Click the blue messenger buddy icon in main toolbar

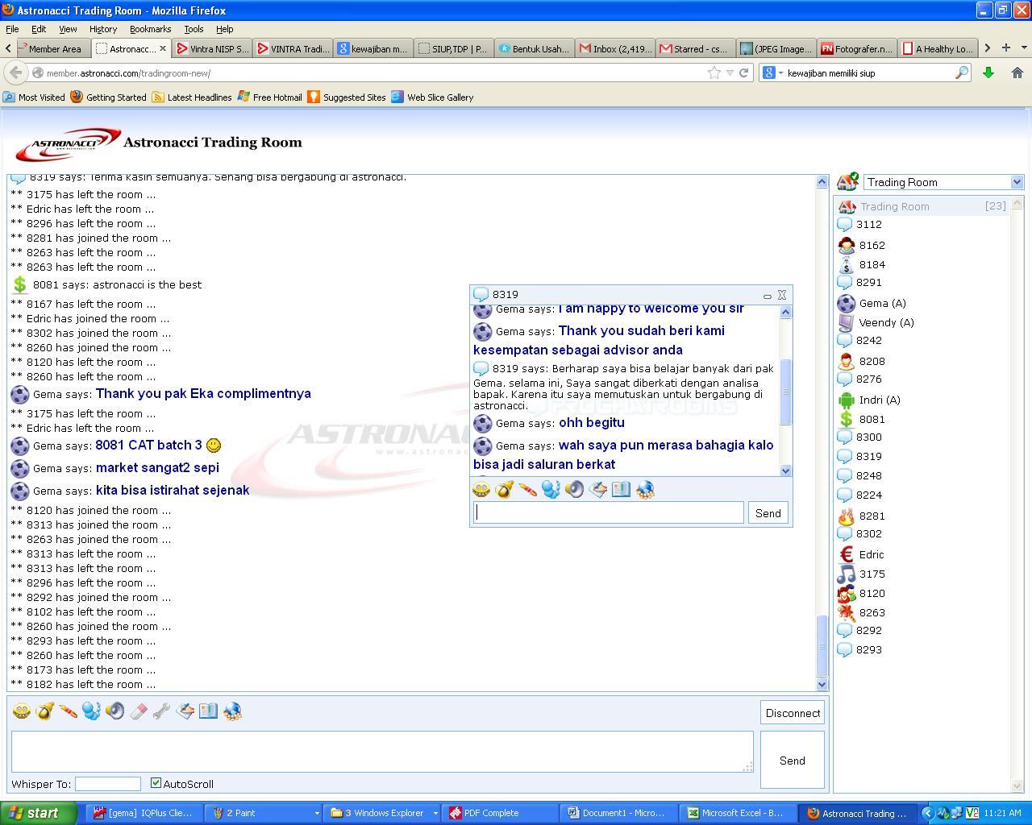tap(91, 711)
